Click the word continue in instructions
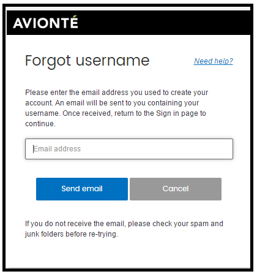Image resolution: width=257 pixels, height=274 pixels. point(40,124)
